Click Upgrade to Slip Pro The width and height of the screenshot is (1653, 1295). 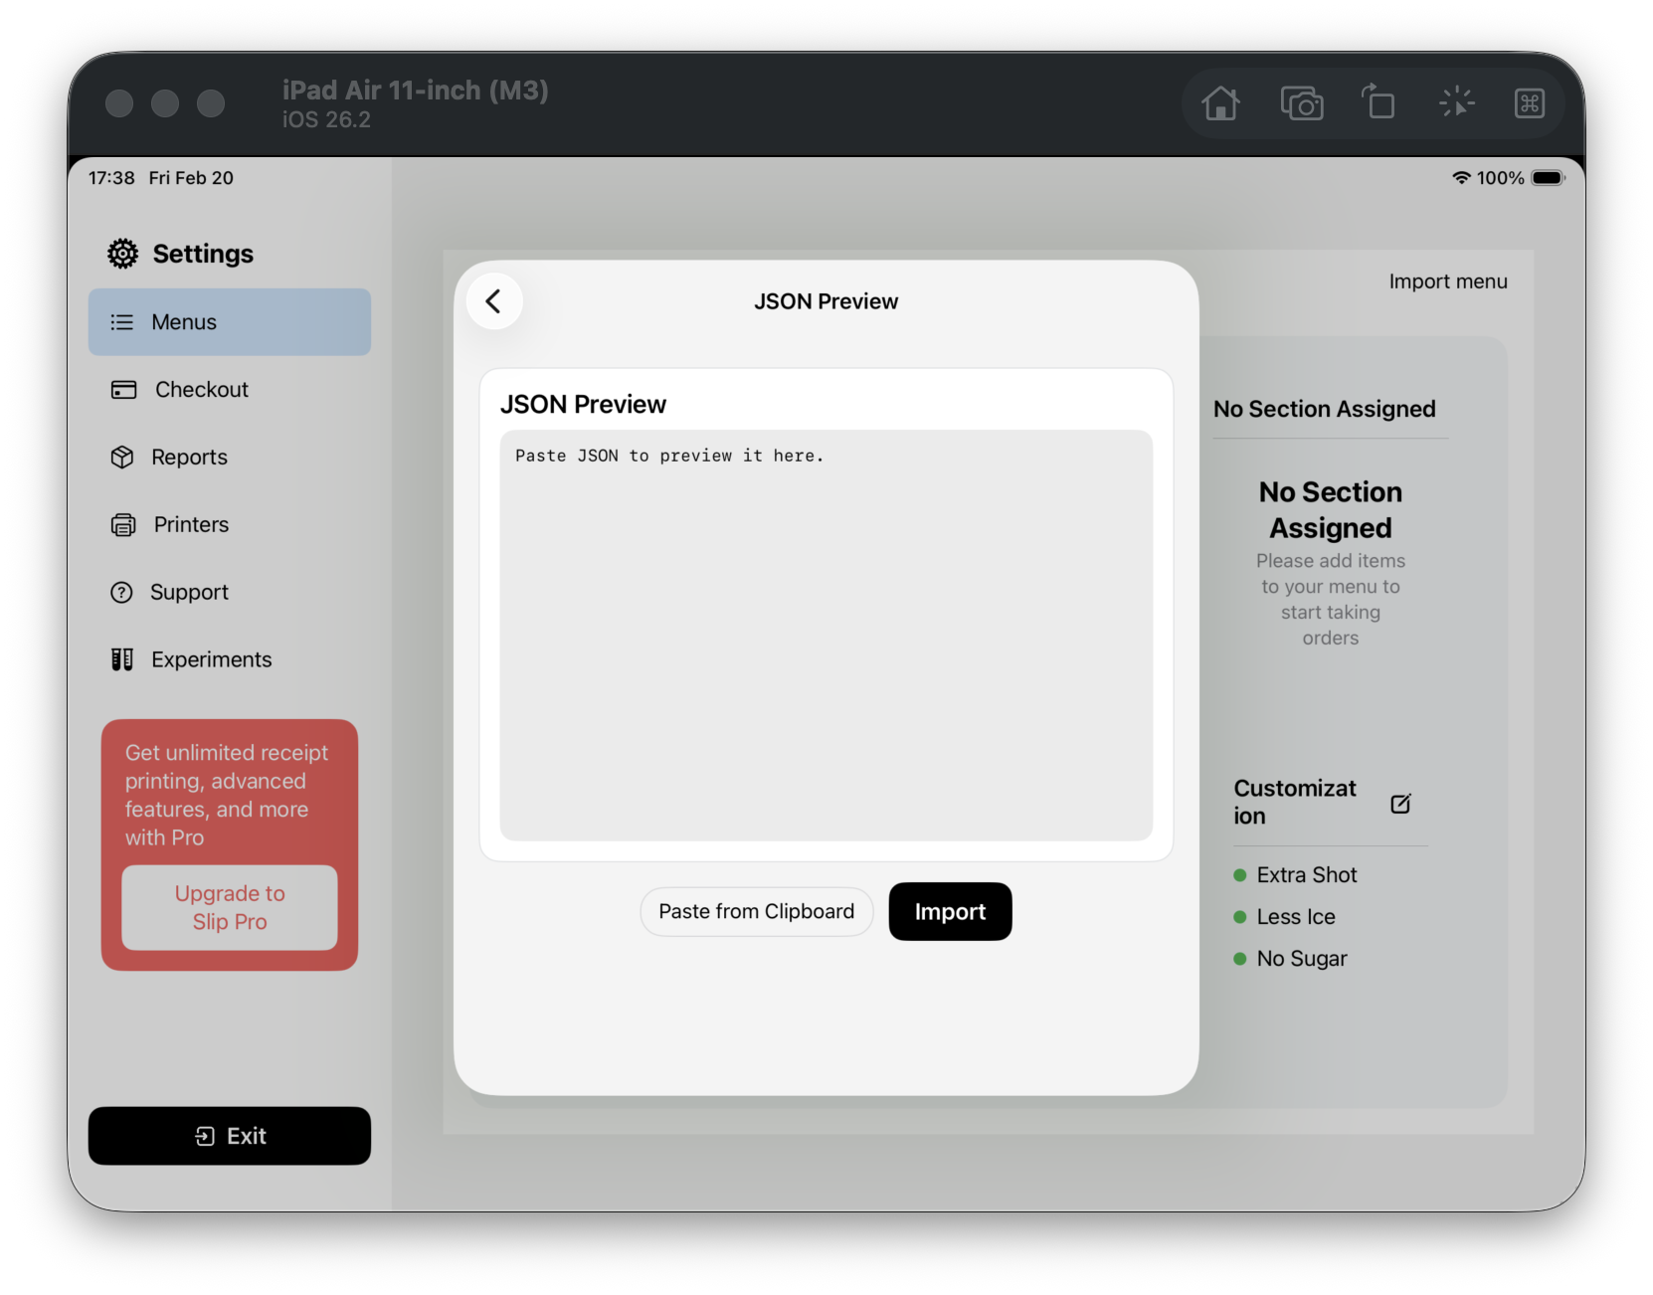point(229,907)
